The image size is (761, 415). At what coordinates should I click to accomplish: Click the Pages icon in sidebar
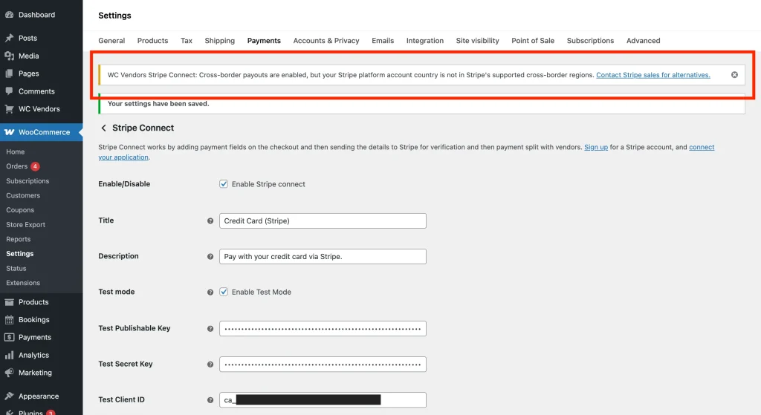point(9,73)
